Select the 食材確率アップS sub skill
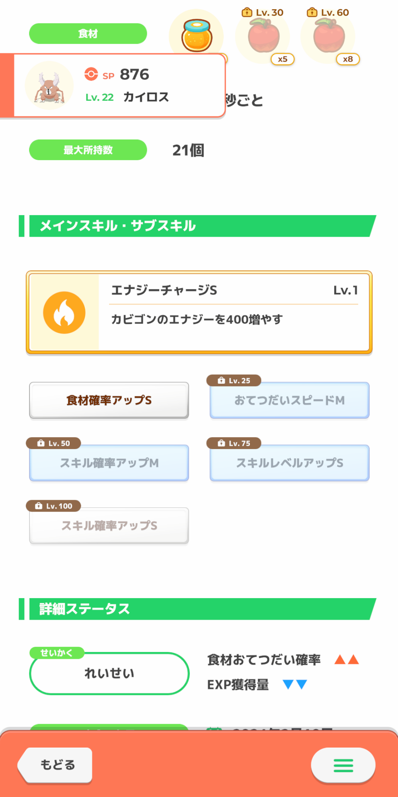The image size is (398, 797). point(109,400)
